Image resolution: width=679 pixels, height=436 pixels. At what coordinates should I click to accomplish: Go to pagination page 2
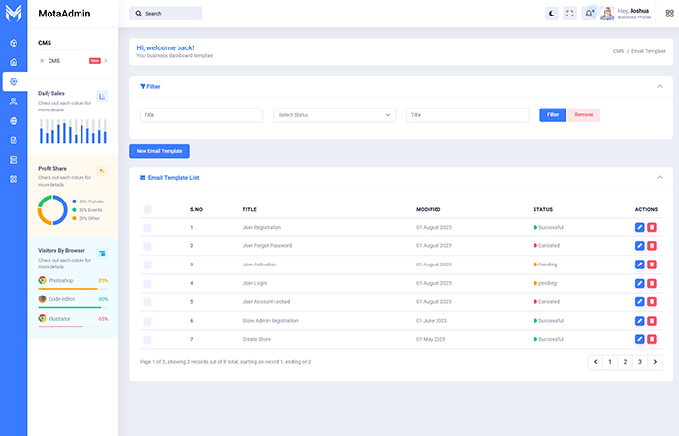624,361
